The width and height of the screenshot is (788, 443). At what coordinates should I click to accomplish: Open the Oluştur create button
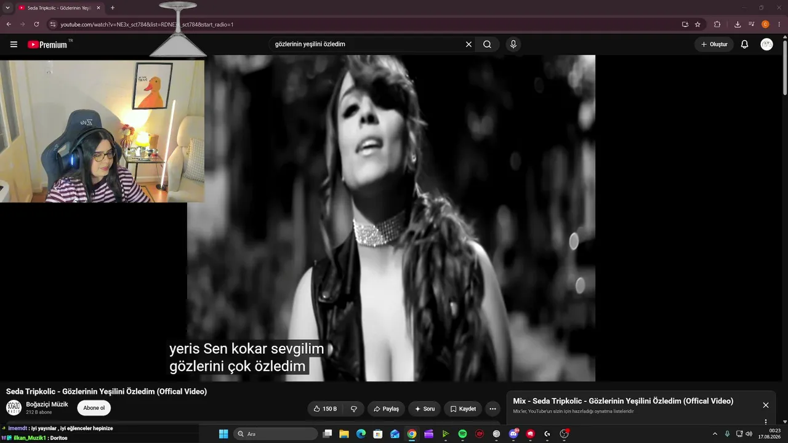click(x=714, y=44)
